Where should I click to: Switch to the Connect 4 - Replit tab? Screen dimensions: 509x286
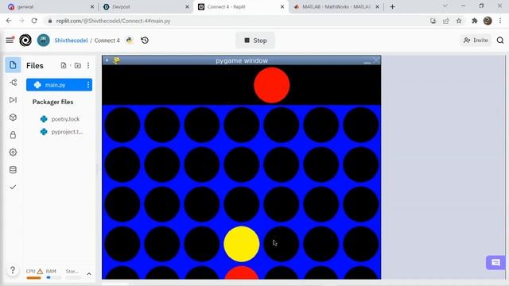click(241, 7)
